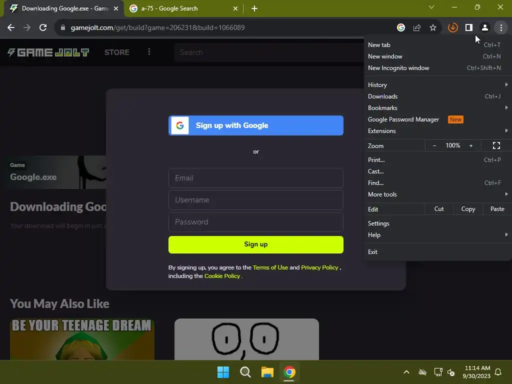Viewport: 512px width, 384px height.
Task: Click the Google G logo in signup button
Action: 180,125
